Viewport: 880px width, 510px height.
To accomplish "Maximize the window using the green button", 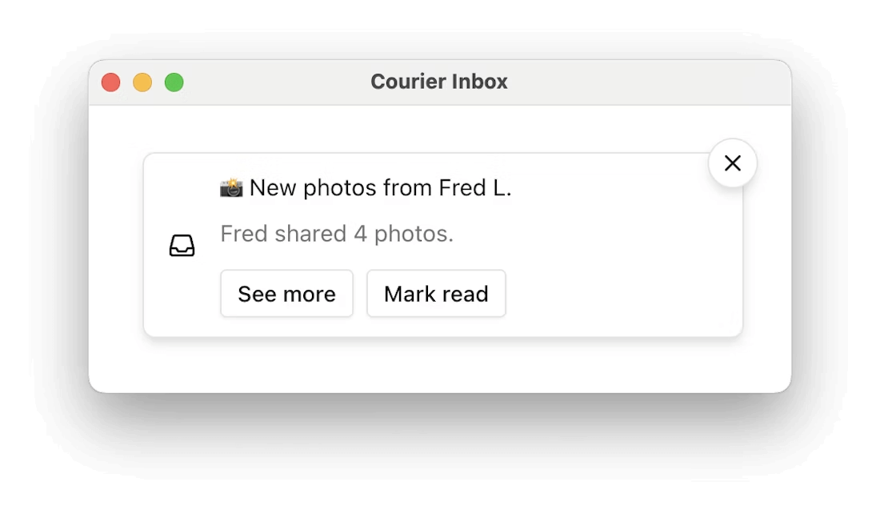I will [174, 82].
